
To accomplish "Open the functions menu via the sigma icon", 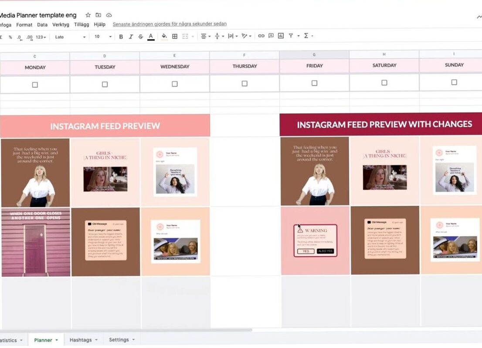I will [x=305, y=37].
